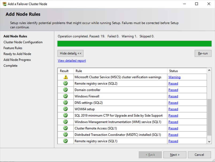Open the Warning status link for MSCS
215x162 pixels.
point(174,77)
